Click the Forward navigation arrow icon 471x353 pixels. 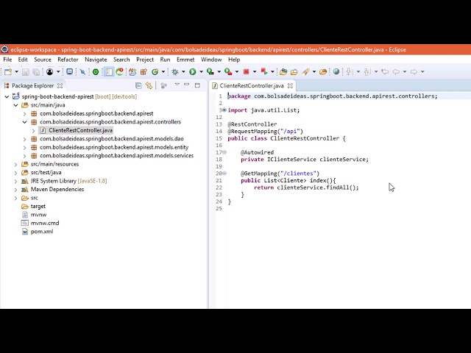coord(414,72)
